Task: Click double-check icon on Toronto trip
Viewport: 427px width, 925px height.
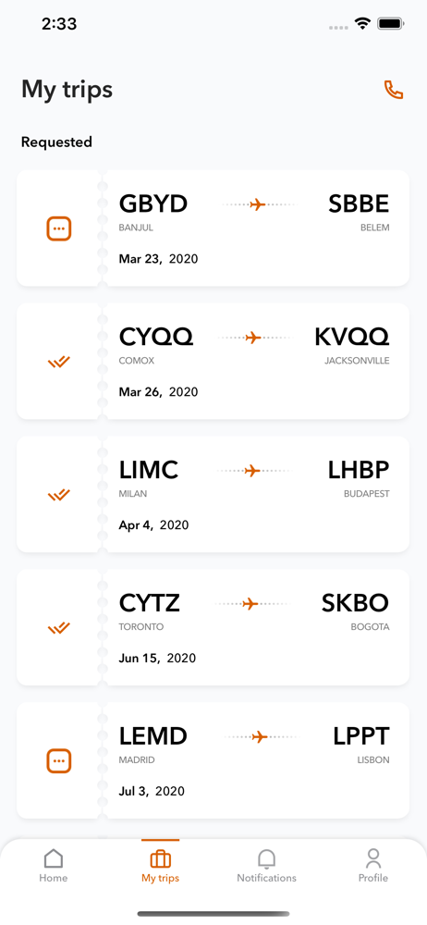Action: pyautogui.click(x=59, y=628)
